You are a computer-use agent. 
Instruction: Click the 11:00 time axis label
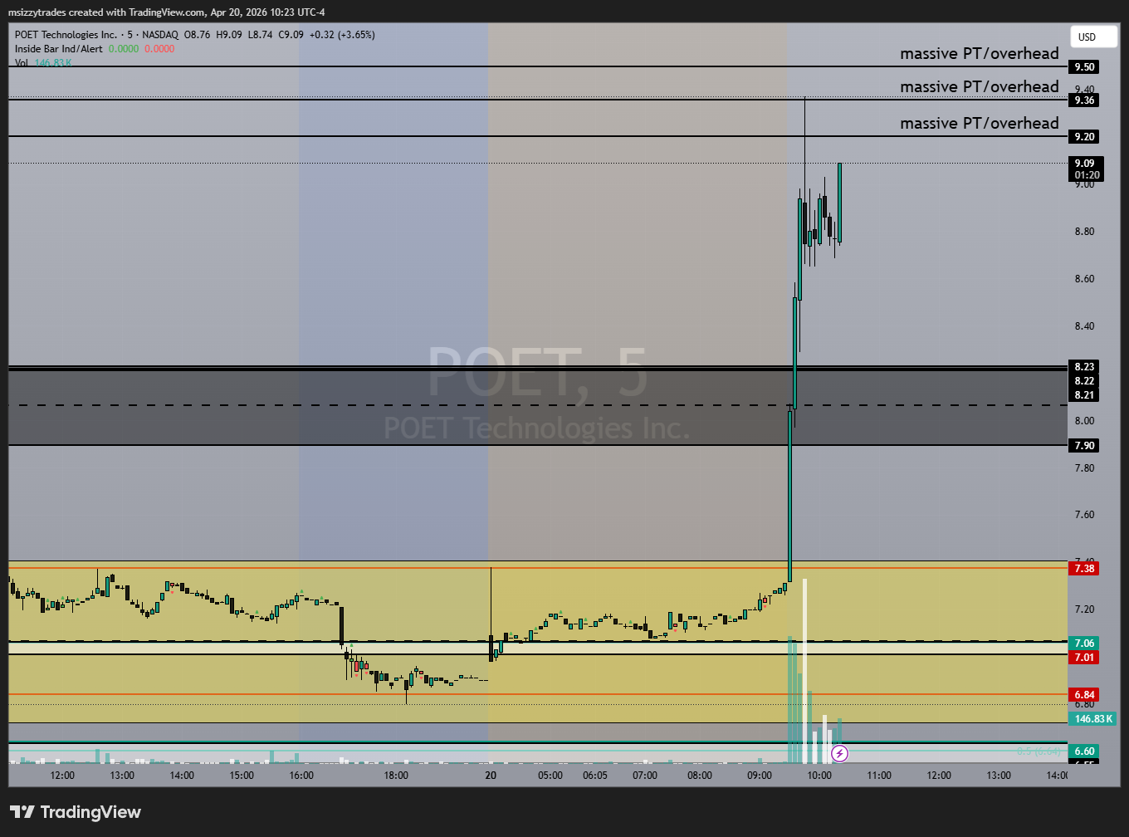click(879, 776)
